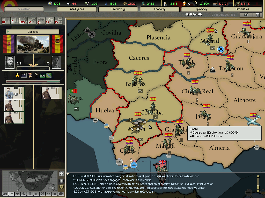This screenshot has height=198, width=265.
Task: Toggle the political map mode flag icon
Action: coord(11,194)
